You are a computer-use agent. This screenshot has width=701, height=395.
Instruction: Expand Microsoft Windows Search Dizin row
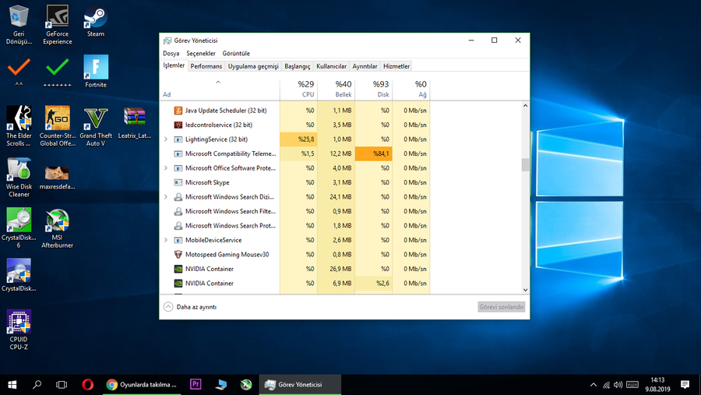(x=166, y=197)
